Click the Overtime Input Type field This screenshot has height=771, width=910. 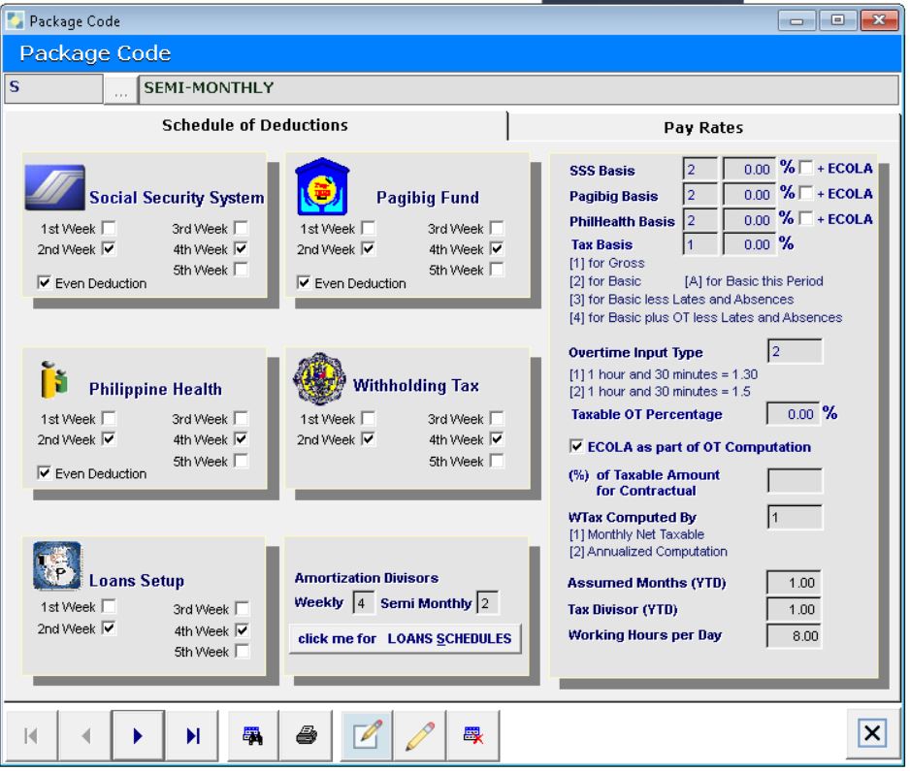pyautogui.click(x=795, y=353)
